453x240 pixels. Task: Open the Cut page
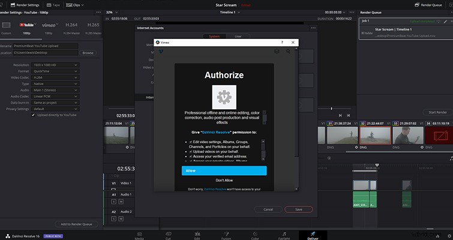point(168,236)
